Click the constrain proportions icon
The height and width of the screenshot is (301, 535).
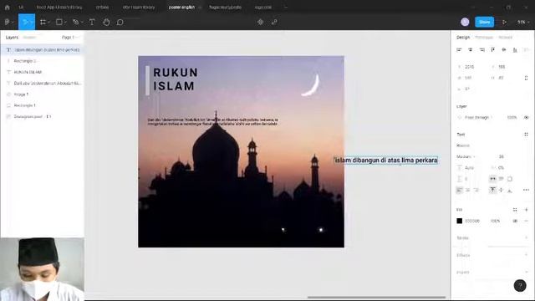(526, 78)
